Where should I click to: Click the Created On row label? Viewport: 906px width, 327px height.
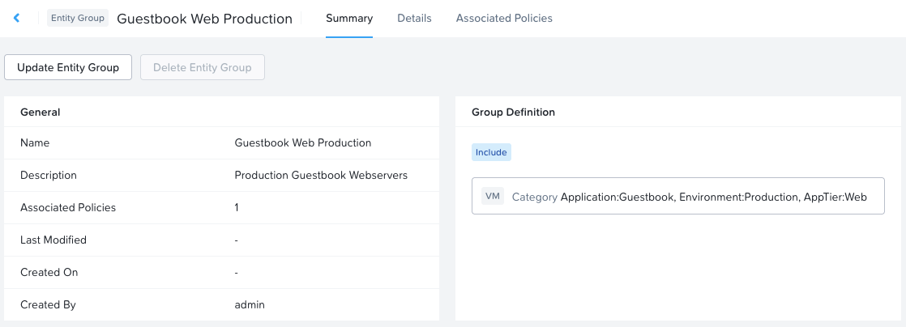click(x=49, y=272)
